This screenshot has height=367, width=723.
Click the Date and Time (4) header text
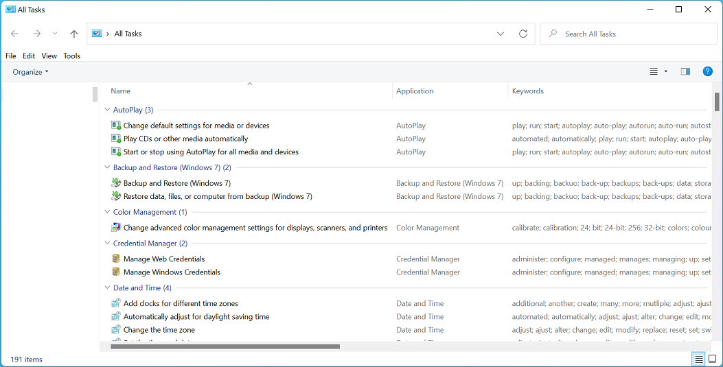point(143,288)
